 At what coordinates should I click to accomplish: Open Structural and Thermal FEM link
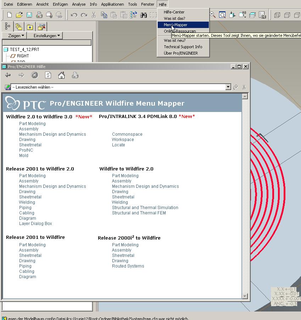point(139,213)
